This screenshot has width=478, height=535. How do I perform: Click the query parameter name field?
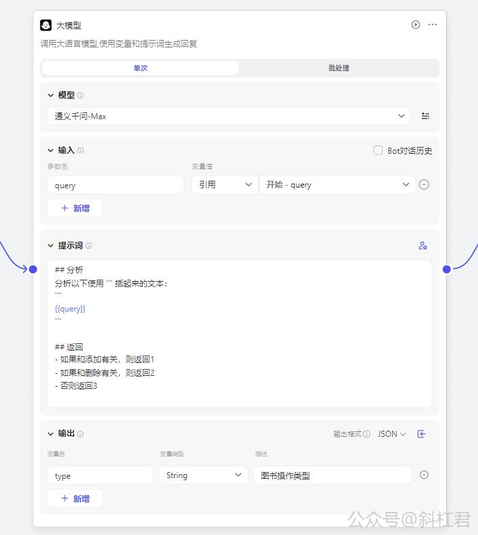pos(116,185)
